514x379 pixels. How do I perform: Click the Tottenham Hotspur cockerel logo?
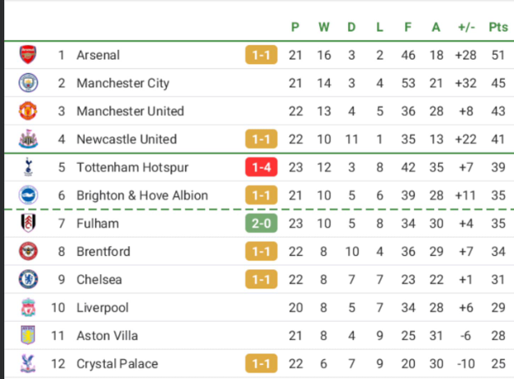pyautogui.click(x=28, y=167)
